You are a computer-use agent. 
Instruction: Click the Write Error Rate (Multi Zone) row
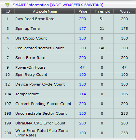click(68, 133)
